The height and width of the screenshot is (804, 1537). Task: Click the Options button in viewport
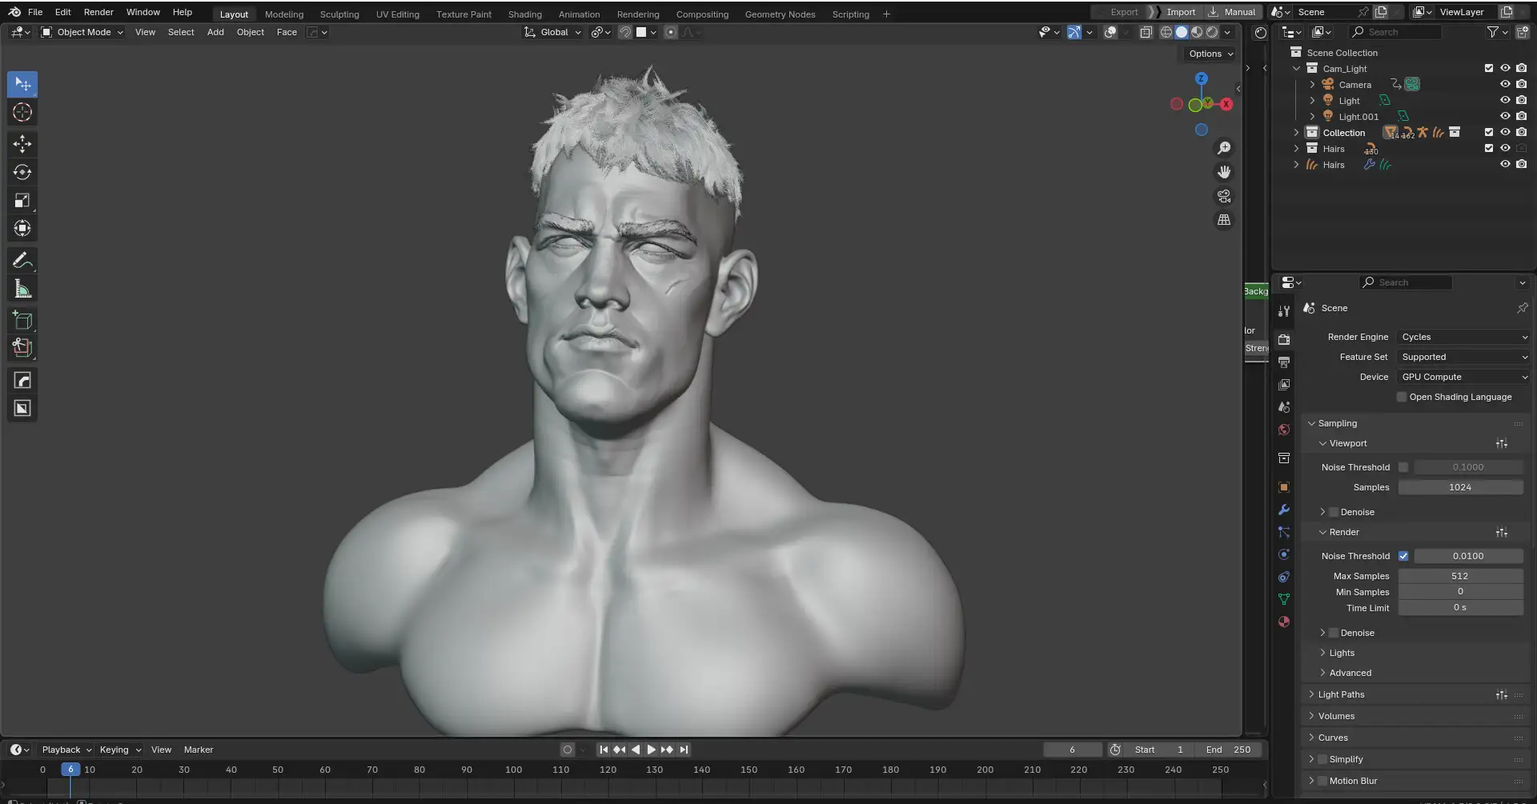tap(1210, 54)
